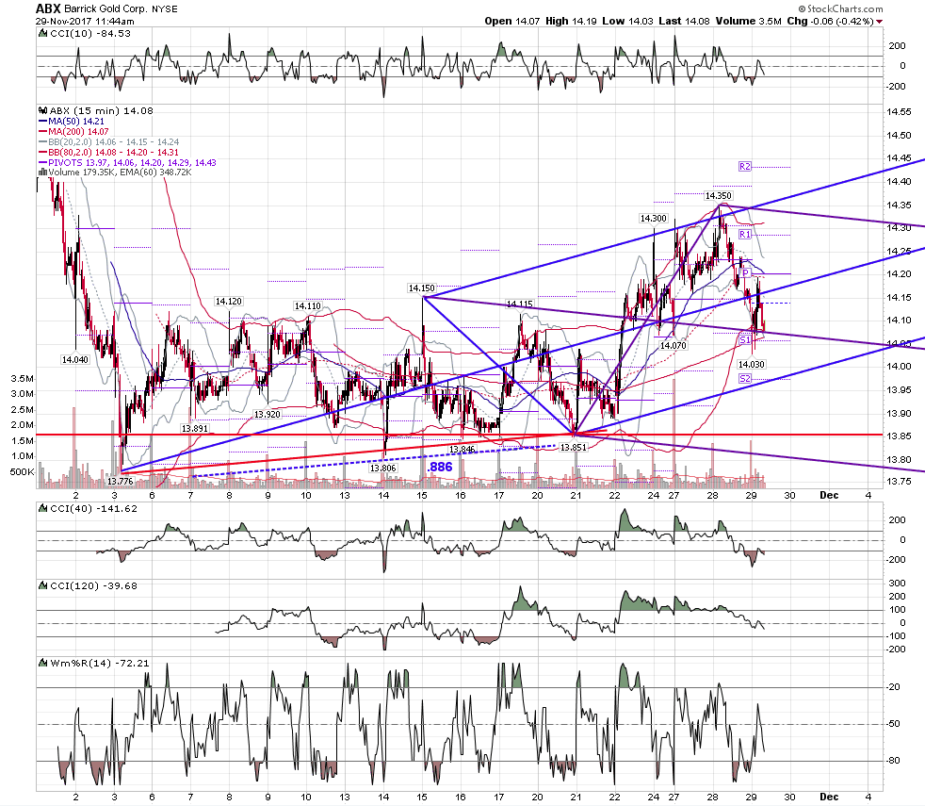
Task: Click the 13.776 low price annotation
Action: pyautogui.click(x=121, y=481)
